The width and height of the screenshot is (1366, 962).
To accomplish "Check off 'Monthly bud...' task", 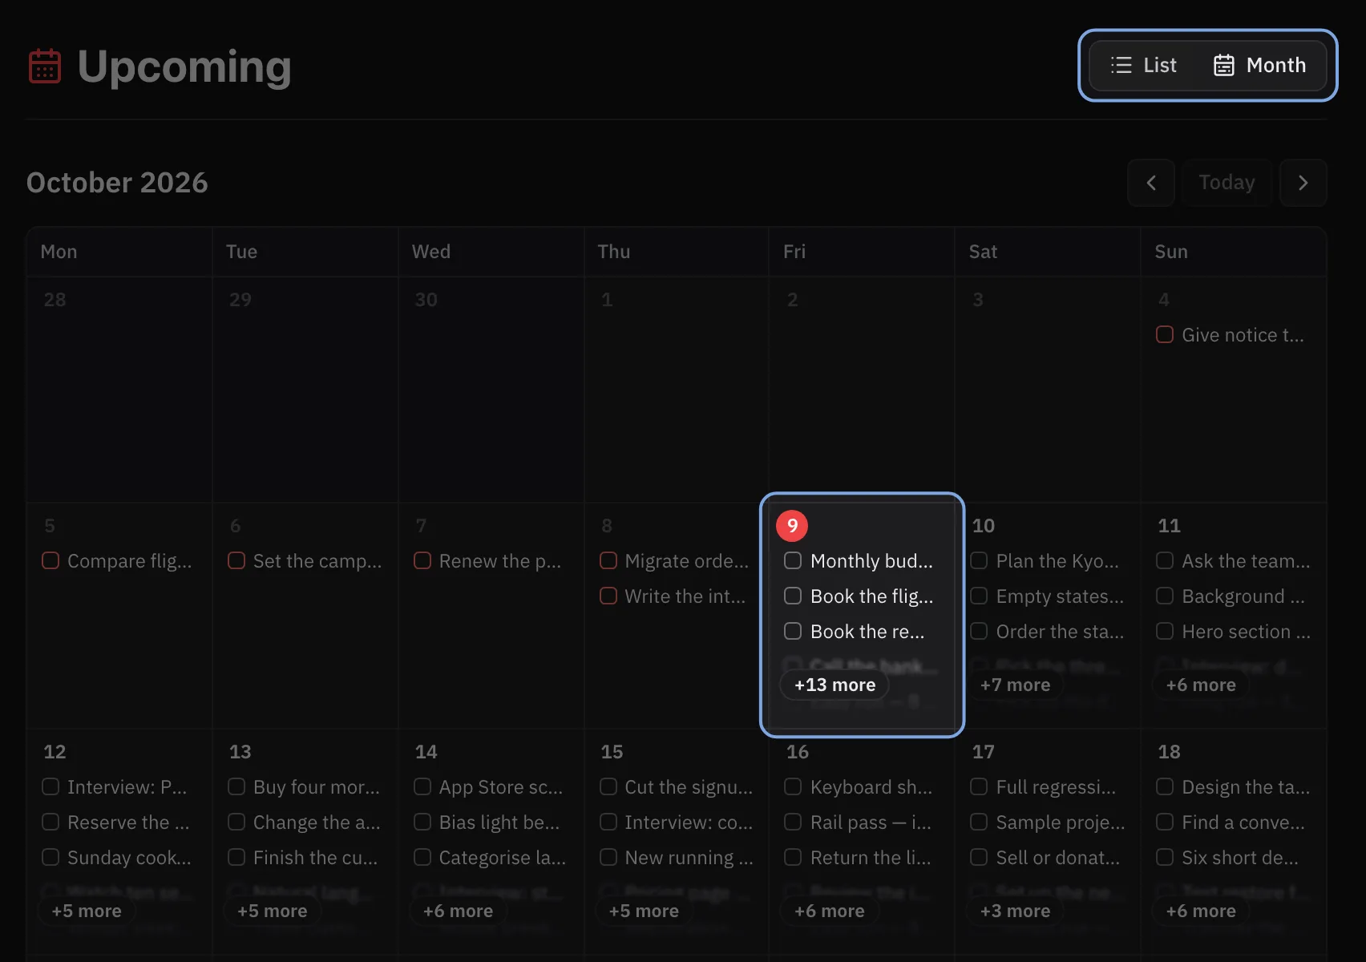I will point(793,560).
